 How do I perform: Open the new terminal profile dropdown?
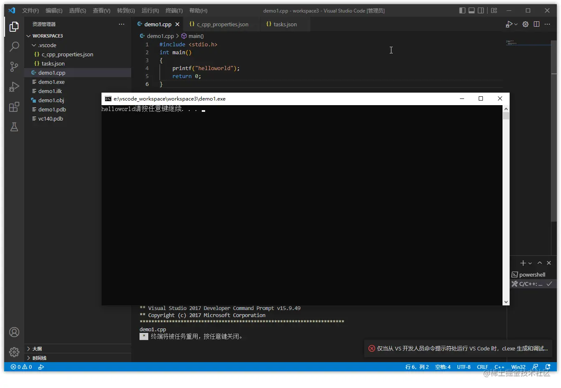coord(530,263)
